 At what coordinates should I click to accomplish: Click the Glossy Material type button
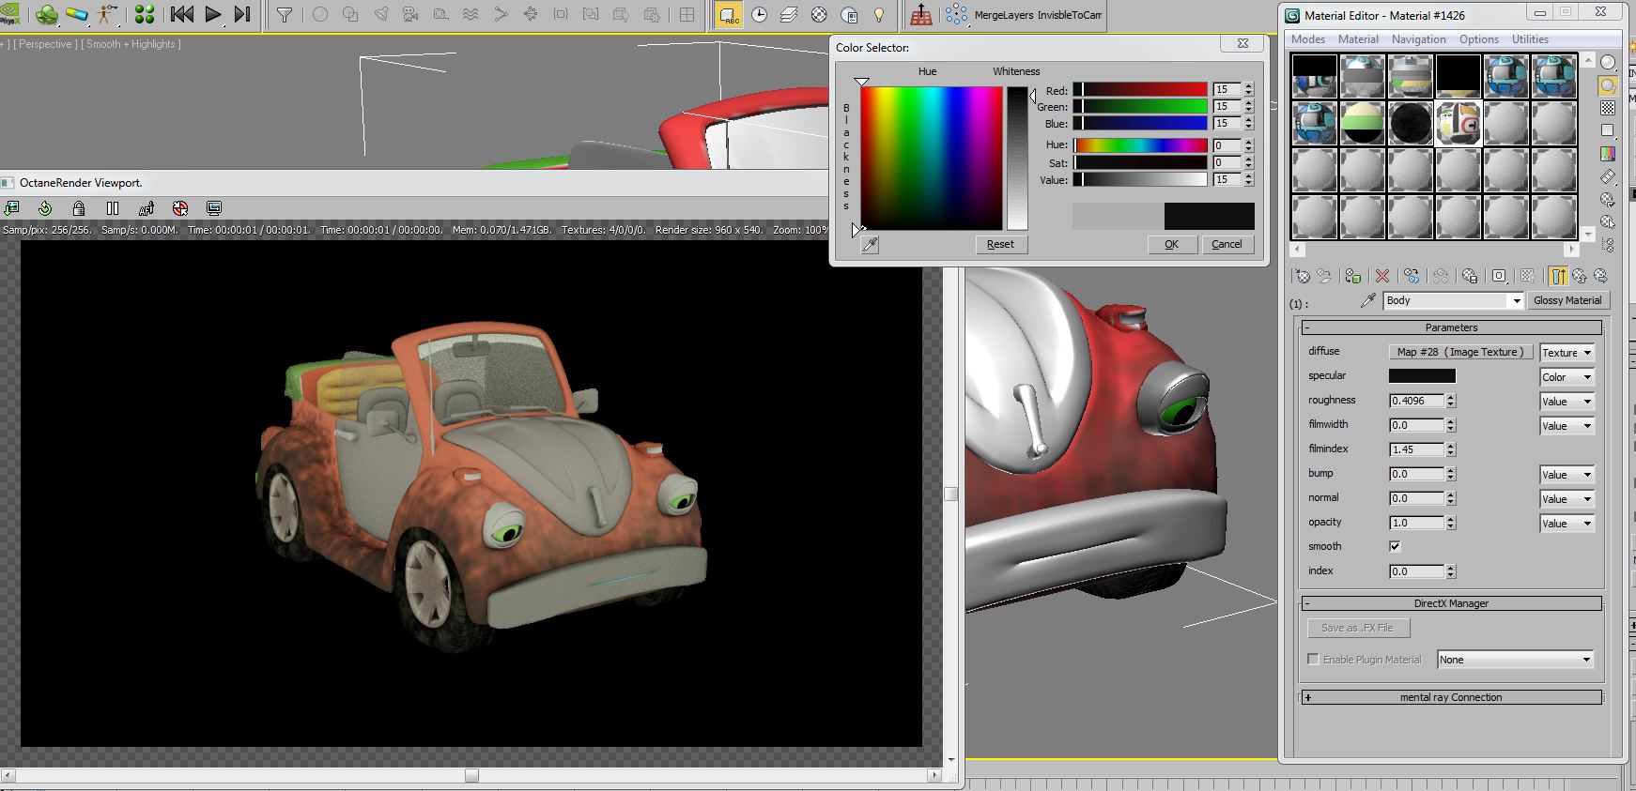[x=1567, y=300]
